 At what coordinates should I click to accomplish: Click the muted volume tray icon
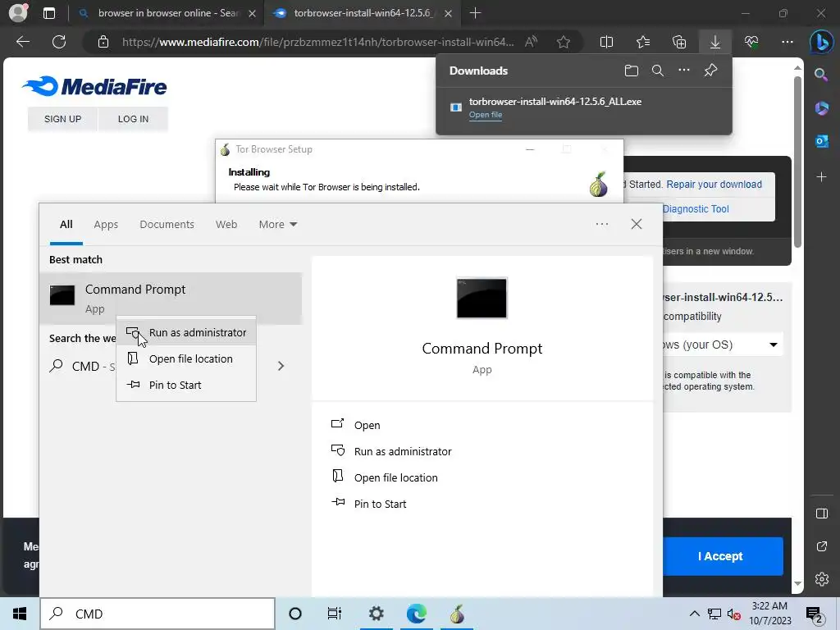[x=733, y=614]
